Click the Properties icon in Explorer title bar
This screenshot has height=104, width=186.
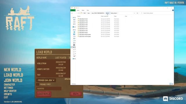pyautogui.click(x=74, y=8)
